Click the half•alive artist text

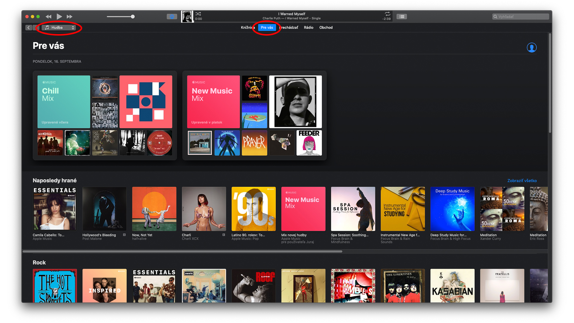139,239
